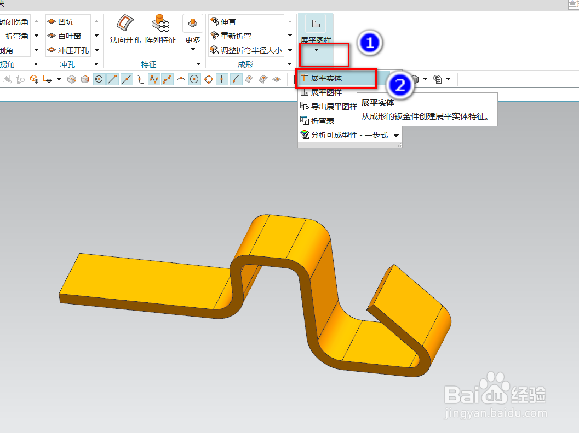Click the orange cube with crosshair selection icon

tap(35, 79)
